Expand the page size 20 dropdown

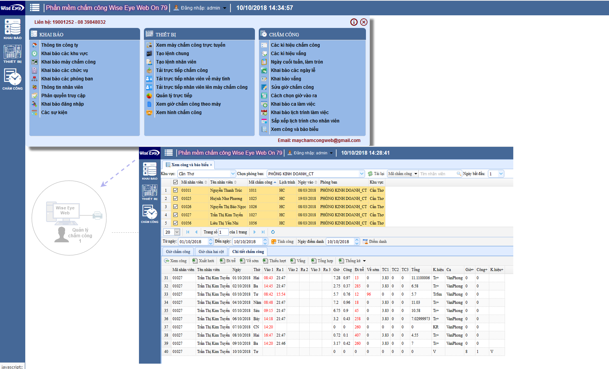click(177, 232)
